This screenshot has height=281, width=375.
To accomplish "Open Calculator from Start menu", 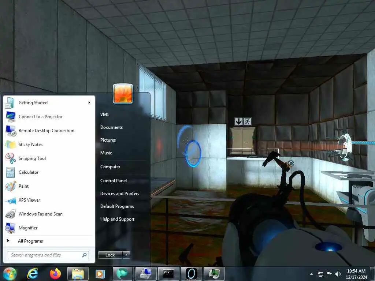I will [49, 172].
